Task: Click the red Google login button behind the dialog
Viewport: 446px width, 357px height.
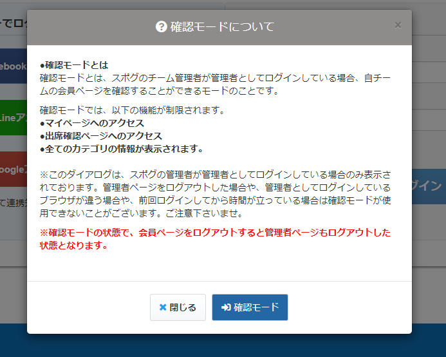Action: [14, 169]
